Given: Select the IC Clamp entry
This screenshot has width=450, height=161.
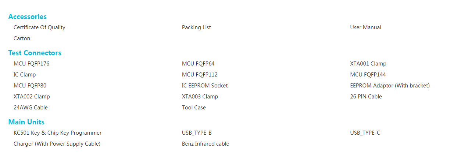Looking at the screenshot, I should pos(25,75).
